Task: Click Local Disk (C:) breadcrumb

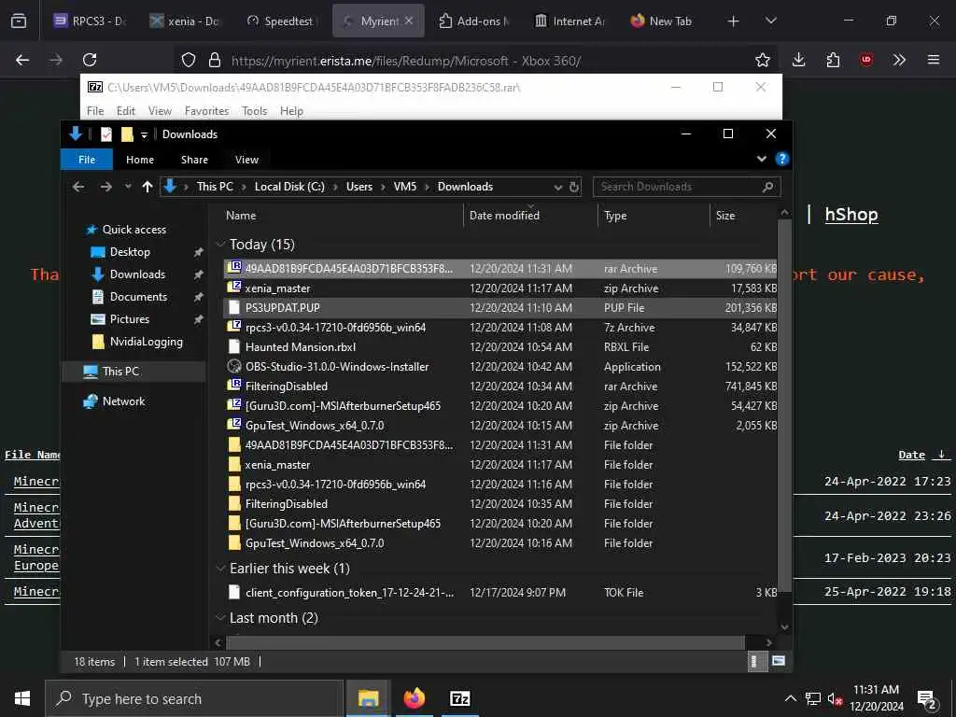Action: click(x=289, y=187)
